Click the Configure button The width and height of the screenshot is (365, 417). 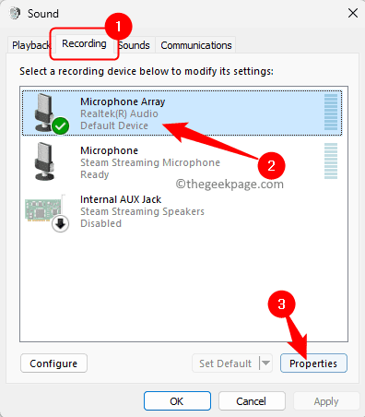tap(53, 363)
